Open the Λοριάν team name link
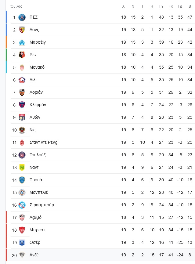Image resolution: width=195 pixels, height=264 pixels. 36,92
